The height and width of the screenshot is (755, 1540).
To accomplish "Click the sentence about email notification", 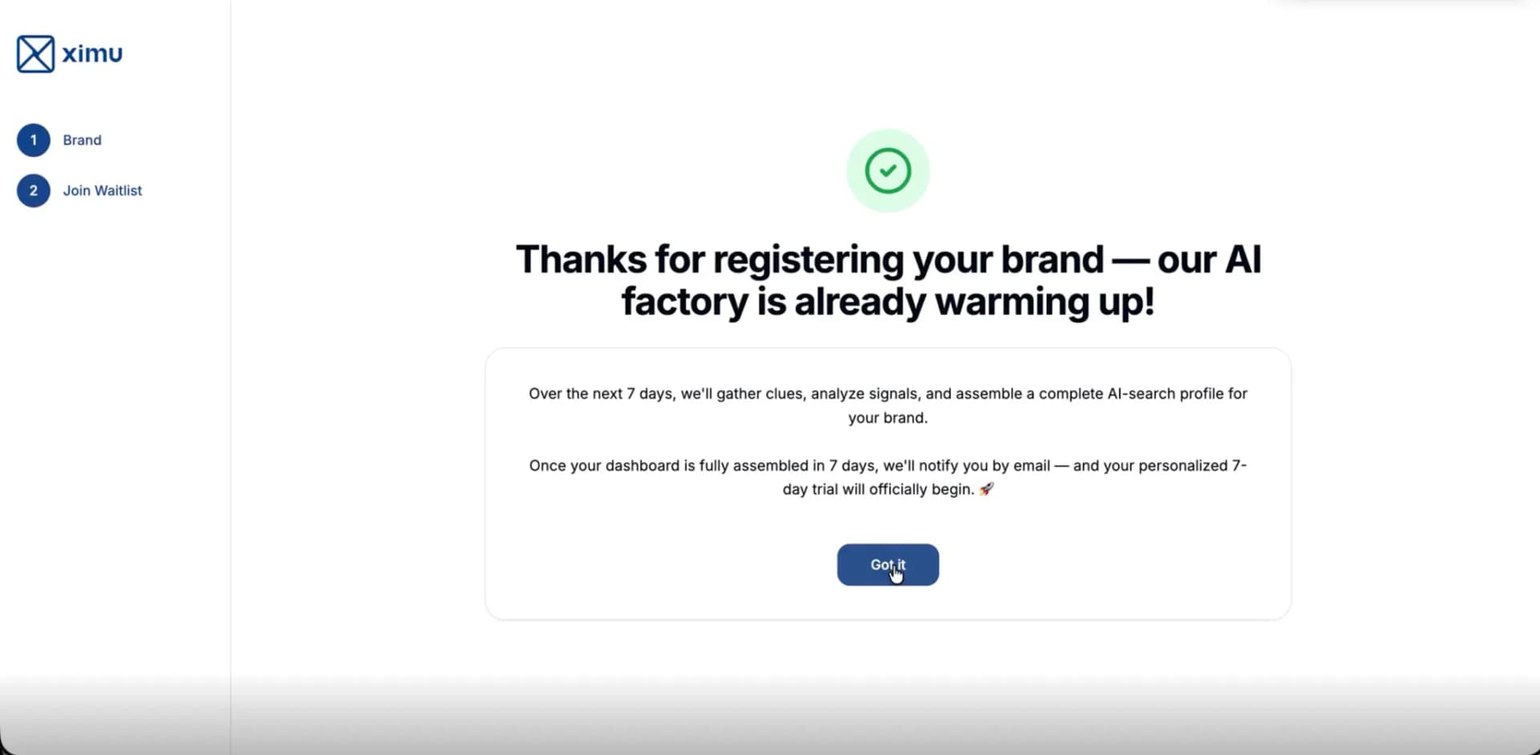I will pyautogui.click(x=887, y=477).
